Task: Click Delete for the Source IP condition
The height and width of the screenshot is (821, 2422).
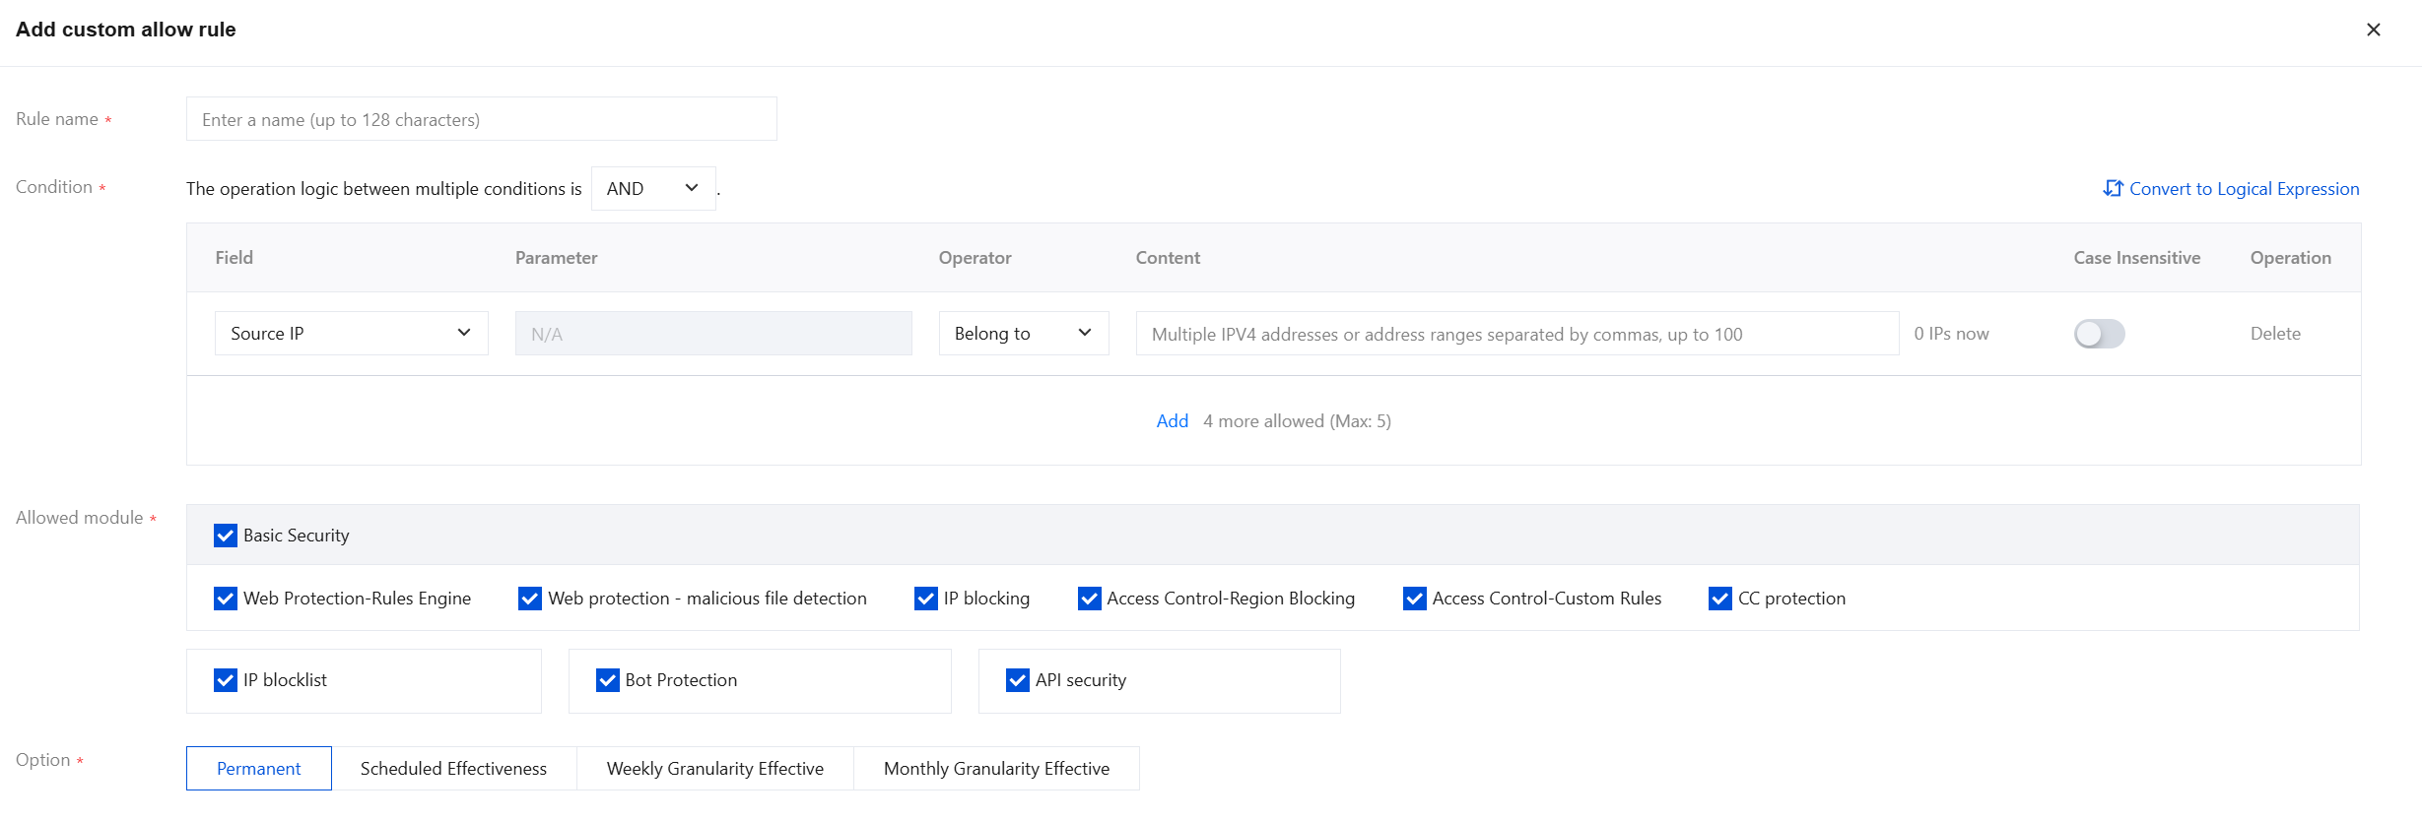Action: 2275,334
